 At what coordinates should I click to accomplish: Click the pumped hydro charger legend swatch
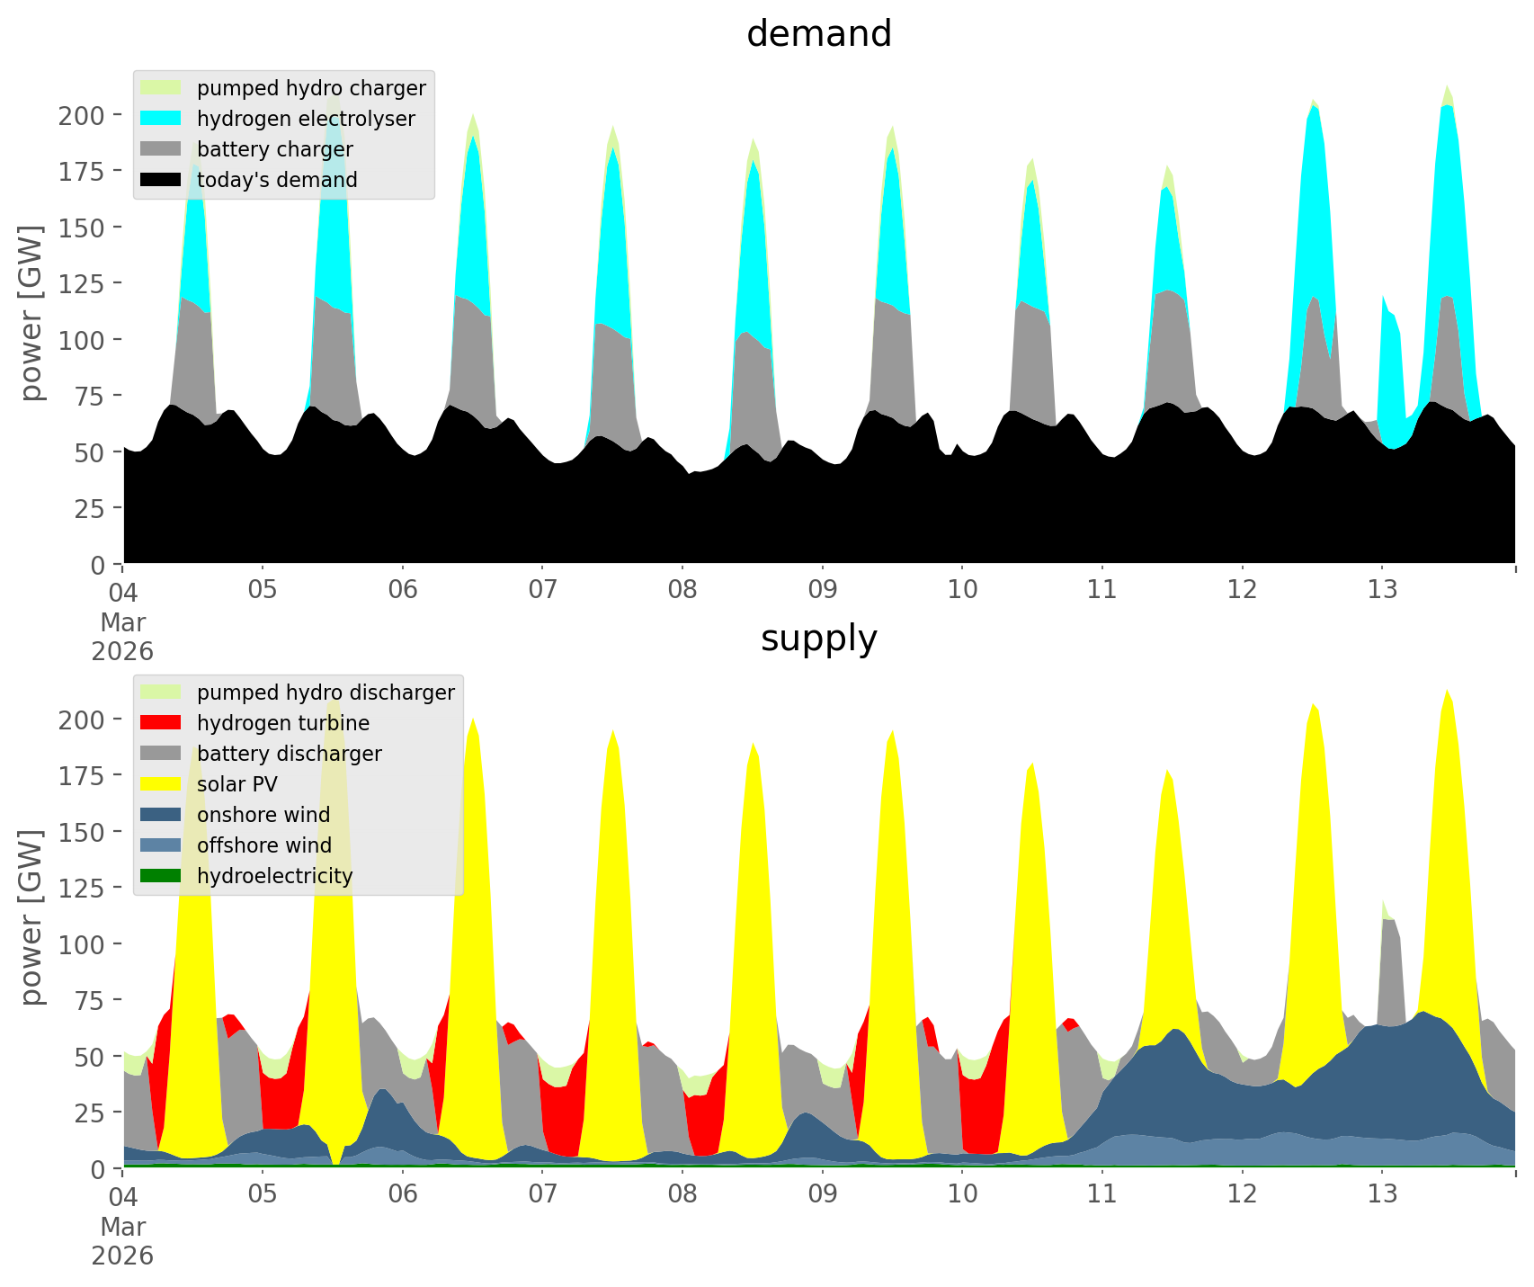[x=161, y=88]
